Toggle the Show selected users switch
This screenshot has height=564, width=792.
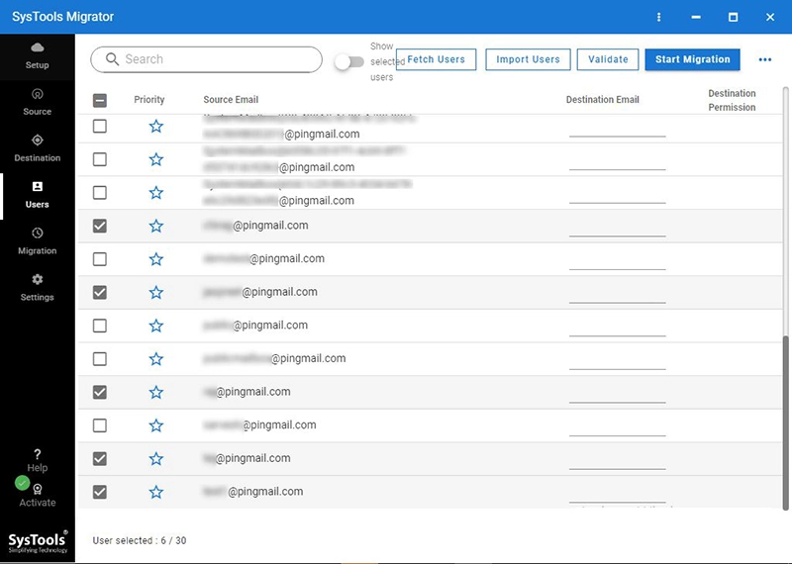tap(349, 62)
